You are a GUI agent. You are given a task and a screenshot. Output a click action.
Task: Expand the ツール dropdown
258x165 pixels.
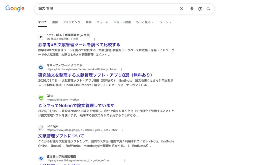(x=165, y=22)
